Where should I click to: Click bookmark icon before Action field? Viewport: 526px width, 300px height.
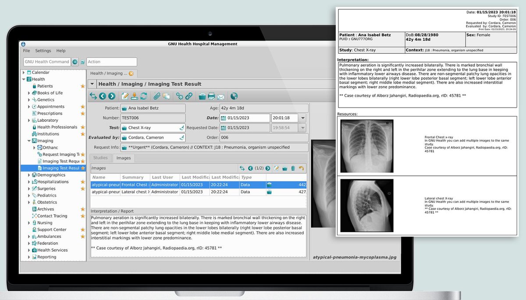pyautogui.click(x=82, y=62)
